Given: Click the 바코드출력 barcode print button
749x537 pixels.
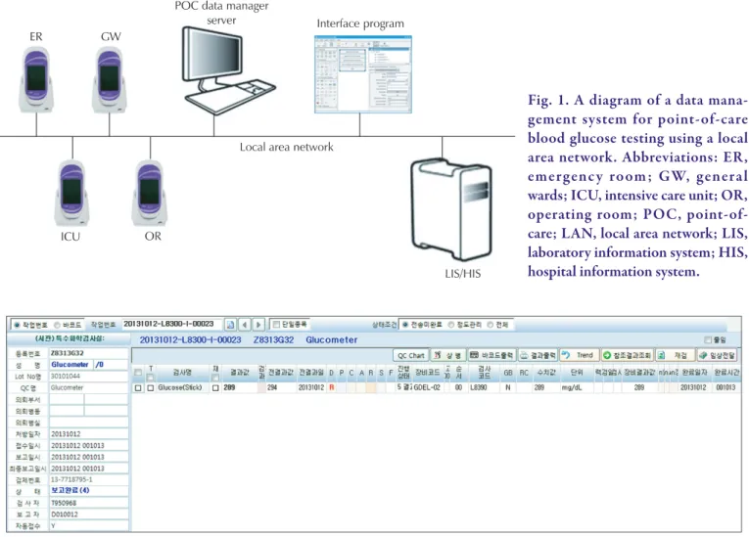Looking at the screenshot, I should 492,355.
